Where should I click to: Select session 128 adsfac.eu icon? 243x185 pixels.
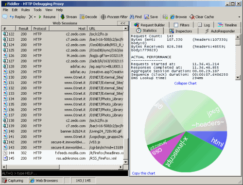[x=5, y=67]
